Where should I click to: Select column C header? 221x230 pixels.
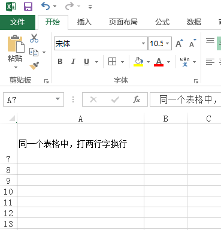pyautogui.click(x=208, y=119)
